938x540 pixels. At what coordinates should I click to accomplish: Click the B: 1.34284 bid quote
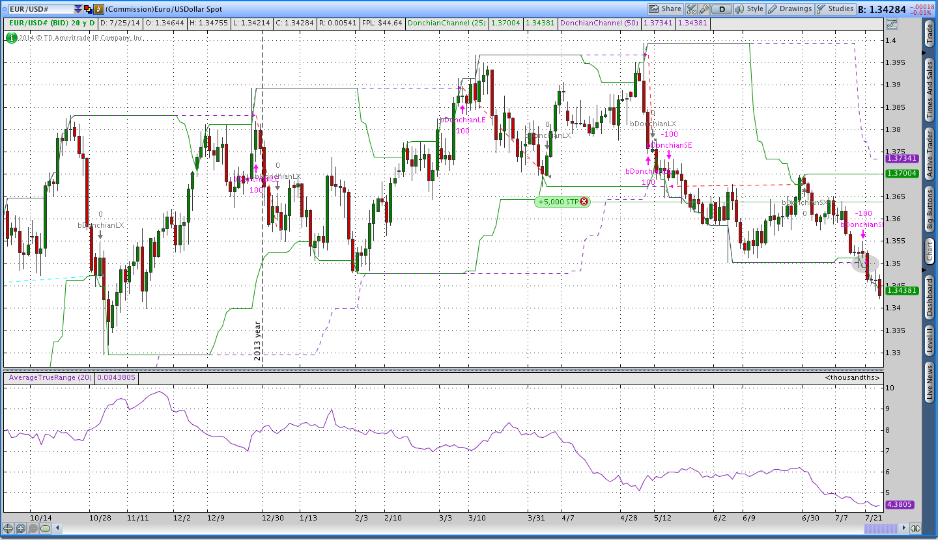[x=882, y=9]
